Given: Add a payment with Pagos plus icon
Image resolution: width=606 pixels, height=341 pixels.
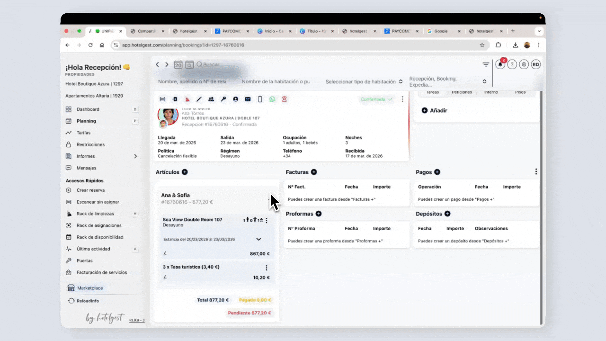Looking at the screenshot, I should pos(437,172).
